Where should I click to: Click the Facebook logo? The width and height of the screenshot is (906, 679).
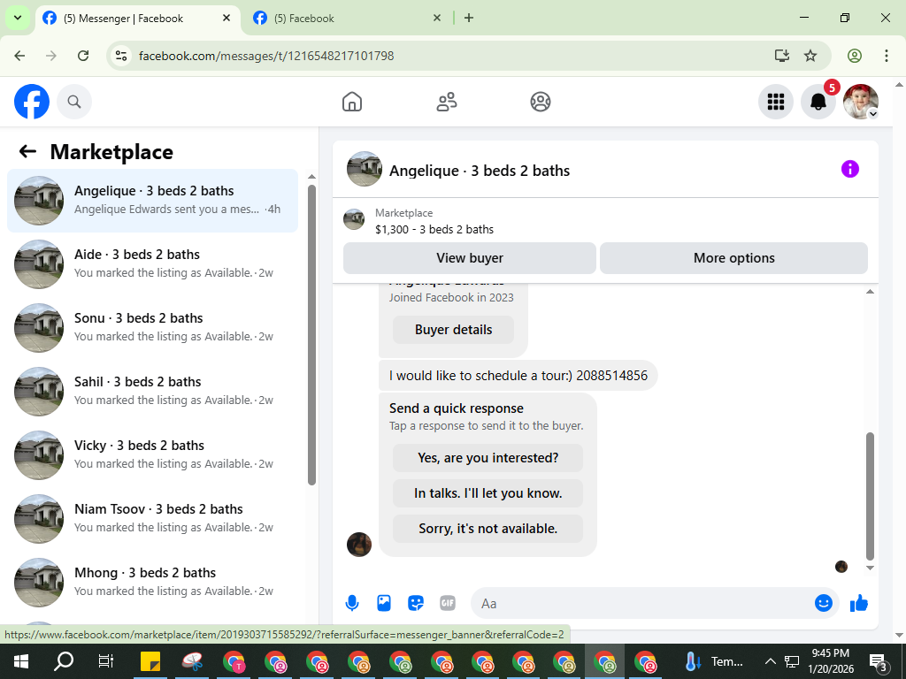pos(32,102)
